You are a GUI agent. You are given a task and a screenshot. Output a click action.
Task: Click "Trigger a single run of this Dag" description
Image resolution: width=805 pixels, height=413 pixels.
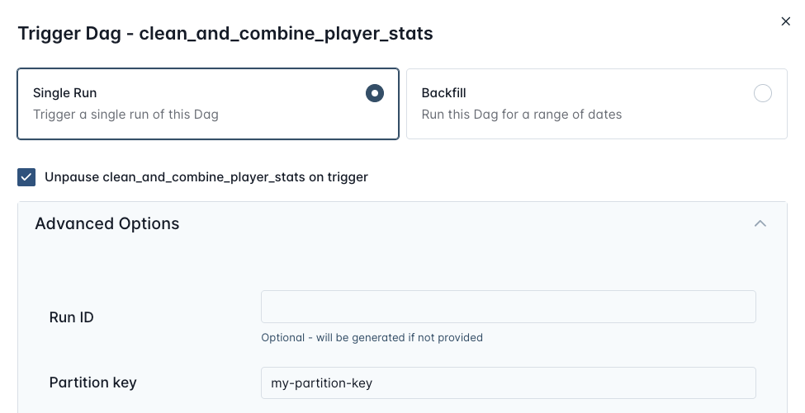[x=125, y=114]
